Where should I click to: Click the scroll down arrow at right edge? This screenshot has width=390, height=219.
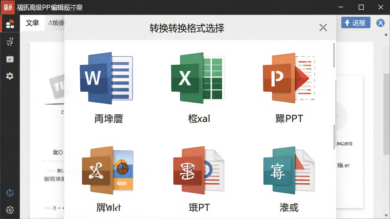[x=386, y=216]
